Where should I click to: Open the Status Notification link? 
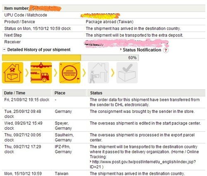coord(142,50)
